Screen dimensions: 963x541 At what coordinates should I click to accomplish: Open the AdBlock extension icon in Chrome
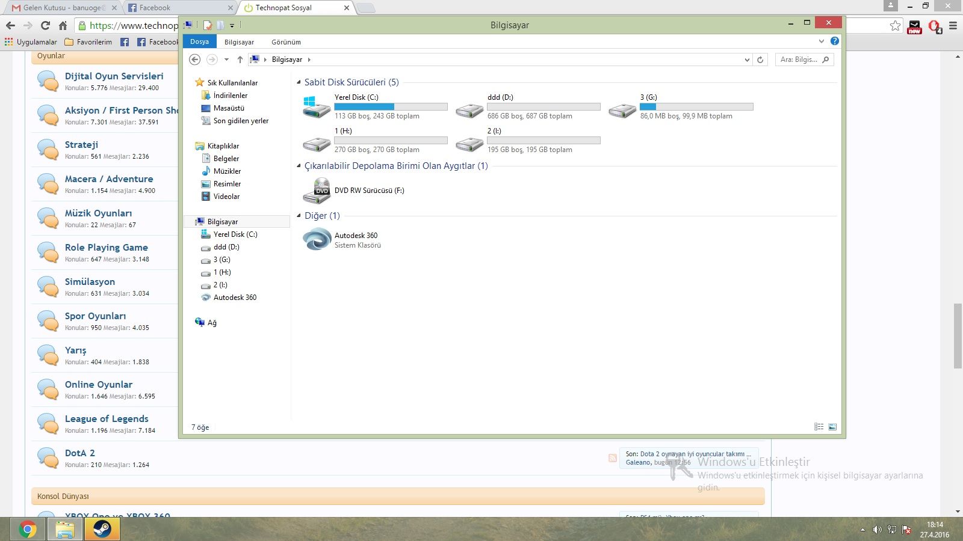[x=935, y=26]
